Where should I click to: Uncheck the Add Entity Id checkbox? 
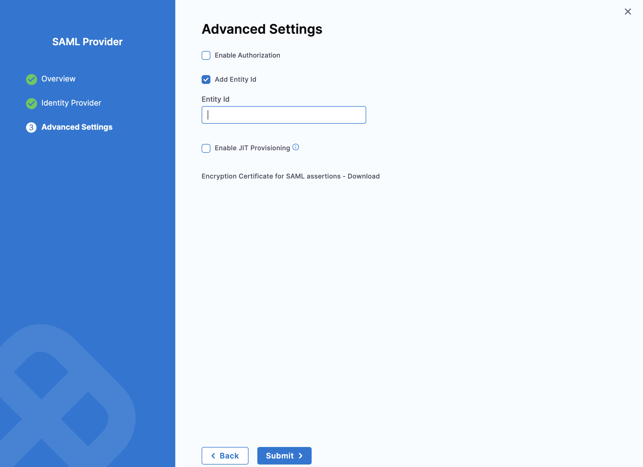[206, 80]
